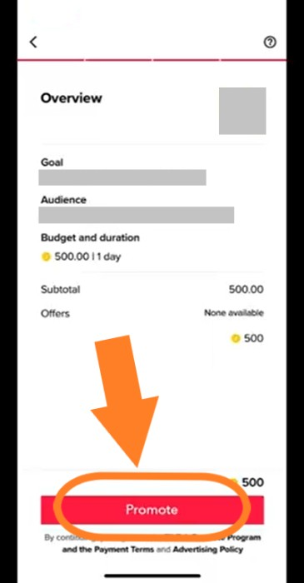This screenshot has height=583, width=304.
Task: Tap the back arrow icon
Action: [33, 42]
